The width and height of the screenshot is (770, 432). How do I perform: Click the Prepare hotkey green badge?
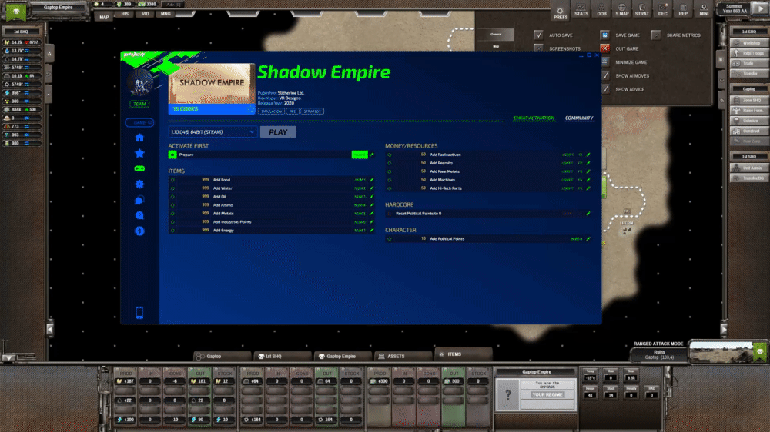click(x=360, y=155)
